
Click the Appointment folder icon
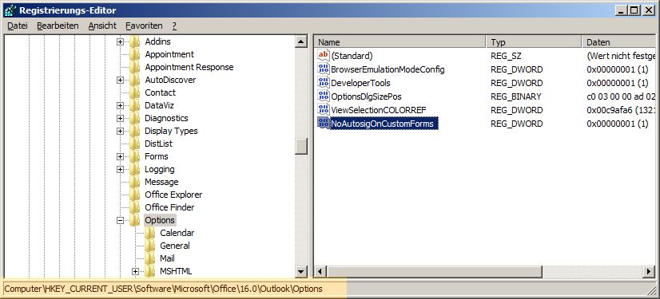[x=135, y=54]
